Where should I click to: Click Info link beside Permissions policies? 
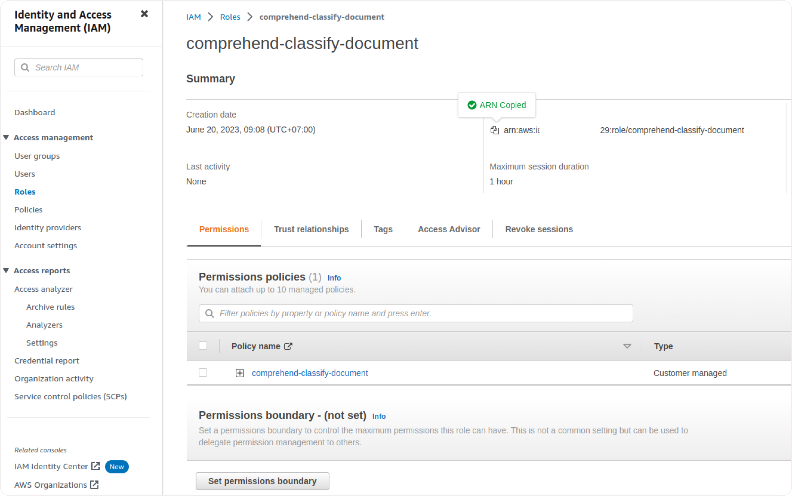click(334, 278)
